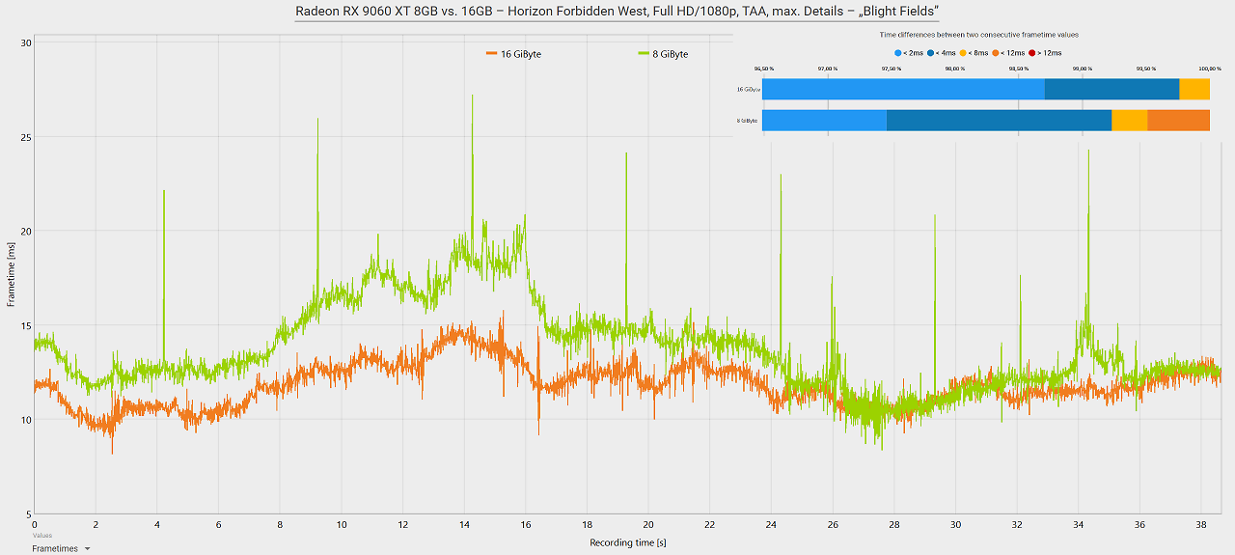Click the 'Frametime [ms]' axis label
Image resolution: width=1235 pixels, height=555 pixels.
click(11, 275)
